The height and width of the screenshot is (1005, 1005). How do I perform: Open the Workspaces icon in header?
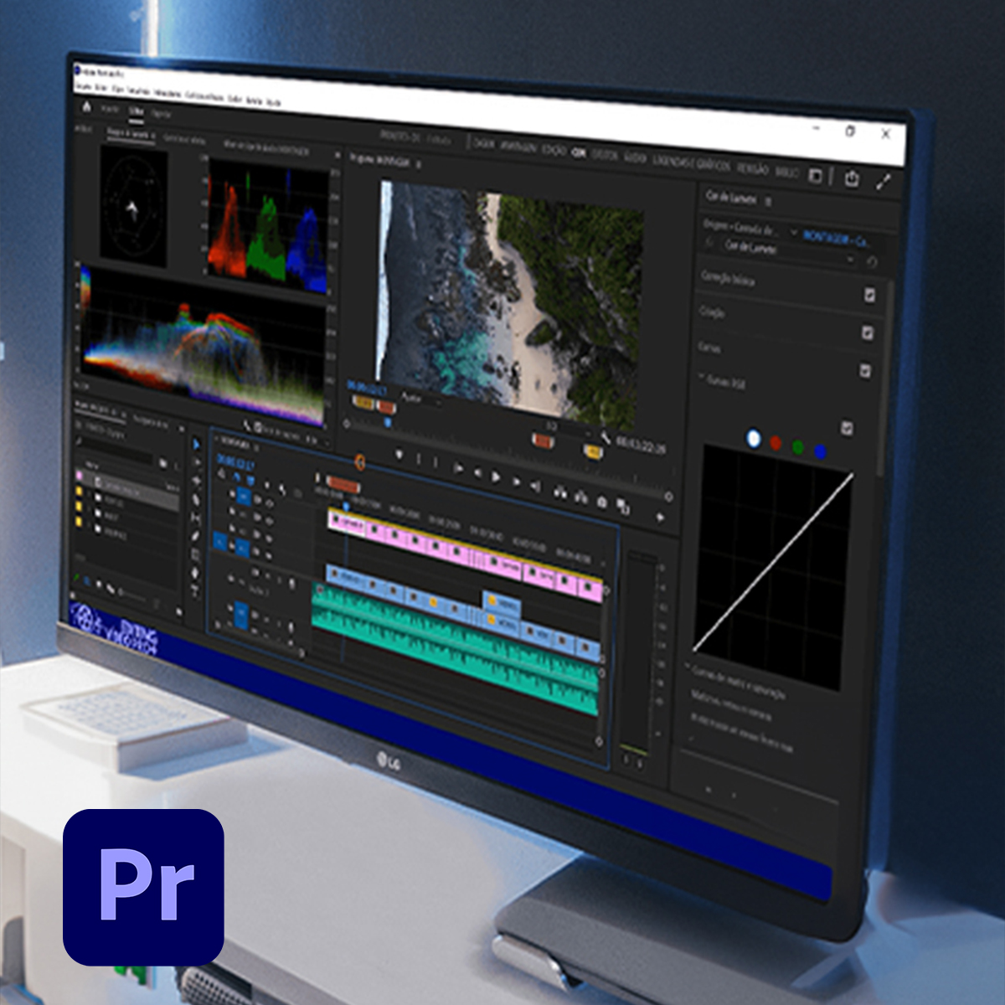point(815,176)
